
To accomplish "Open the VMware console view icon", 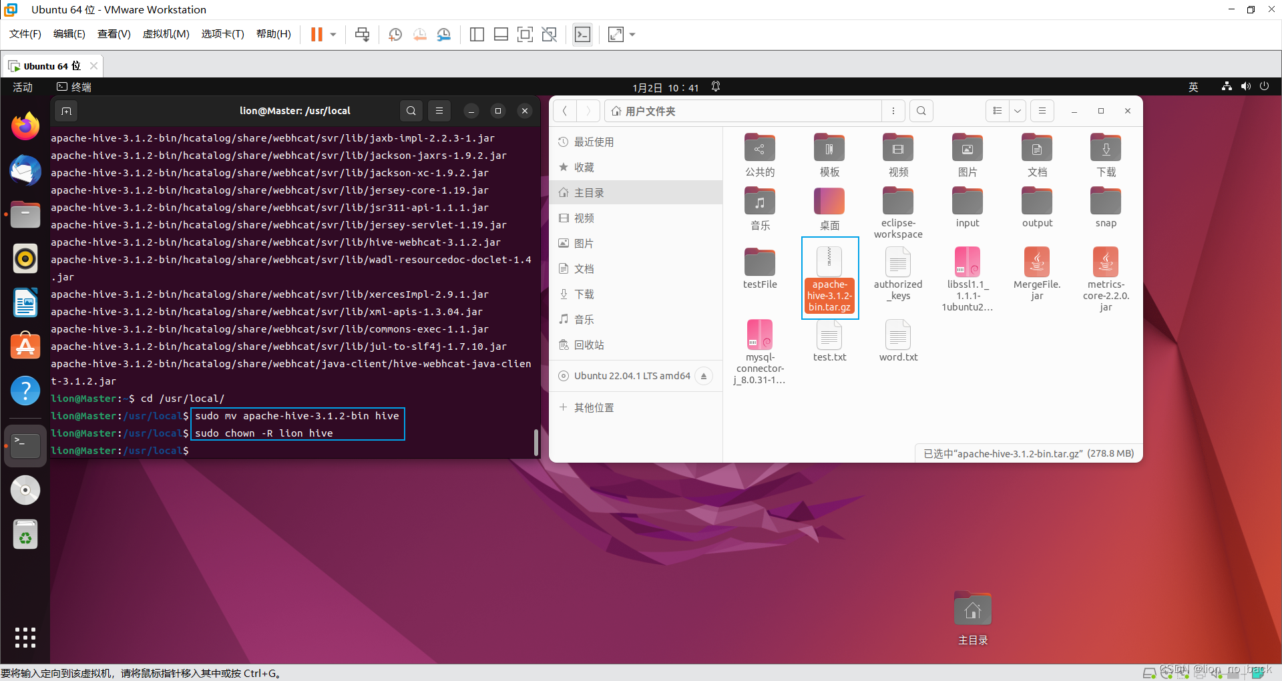I will (x=582, y=34).
